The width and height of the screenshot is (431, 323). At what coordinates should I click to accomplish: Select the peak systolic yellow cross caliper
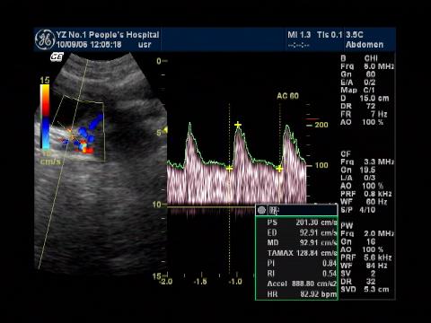[x=238, y=125]
